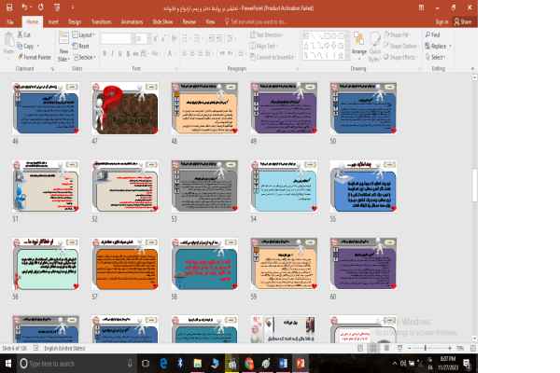Click the Paste button
Image resolution: width=560 pixels, height=373 pixels.
point(8,45)
